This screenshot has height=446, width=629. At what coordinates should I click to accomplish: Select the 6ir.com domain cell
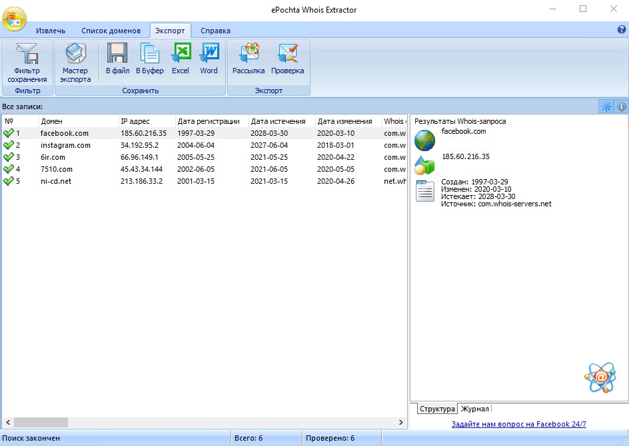tap(53, 157)
